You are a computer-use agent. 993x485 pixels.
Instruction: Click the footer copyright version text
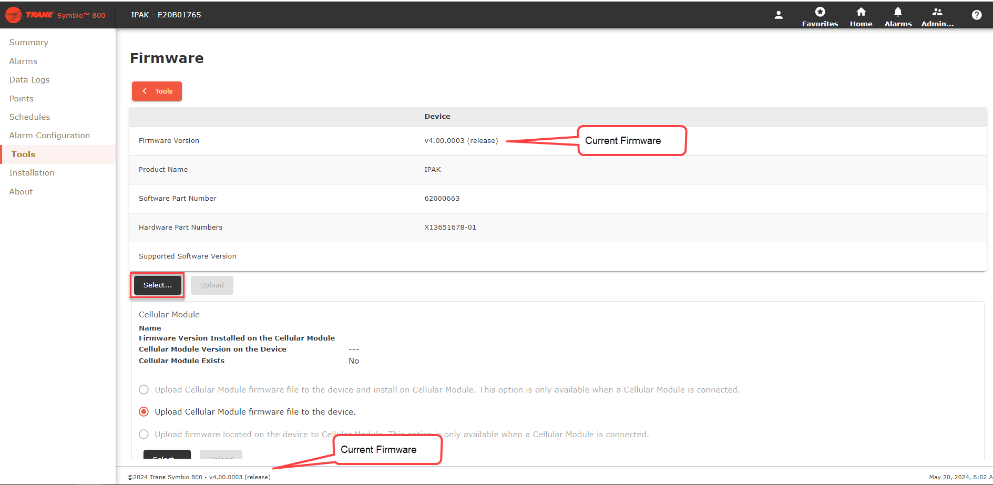click(199, 477)
